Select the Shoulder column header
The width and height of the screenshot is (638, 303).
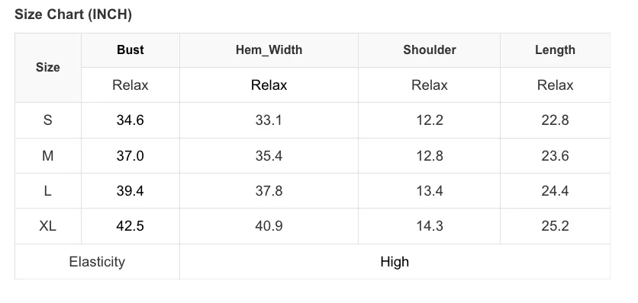429,50
